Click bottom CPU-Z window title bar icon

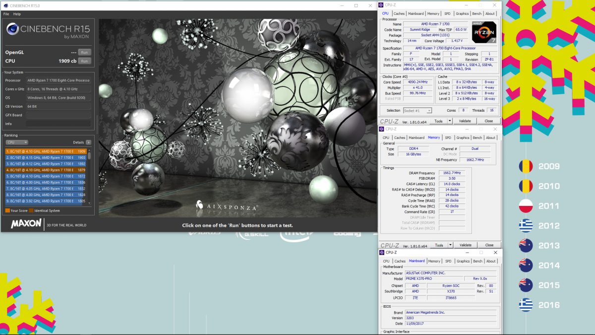click(x=381, y=253)
